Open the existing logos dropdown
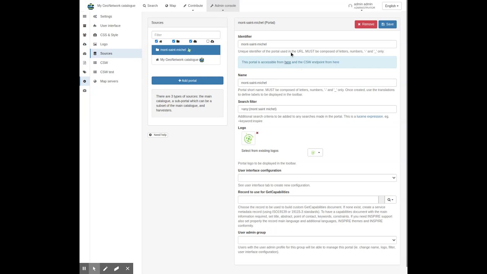The width and height of the screenshot is (487, 274). [315, 153]
